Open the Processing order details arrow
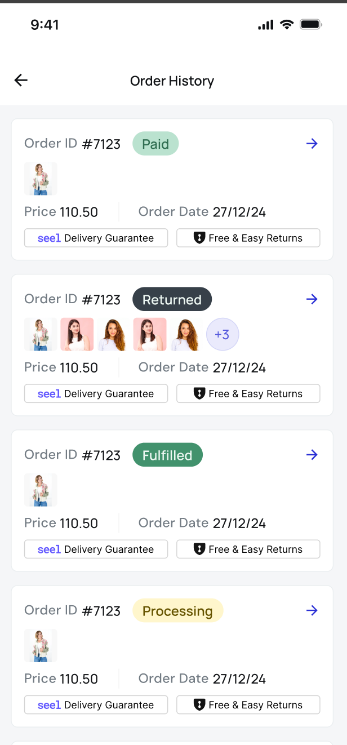Viewport: 347px width, 745px height. 312,610
